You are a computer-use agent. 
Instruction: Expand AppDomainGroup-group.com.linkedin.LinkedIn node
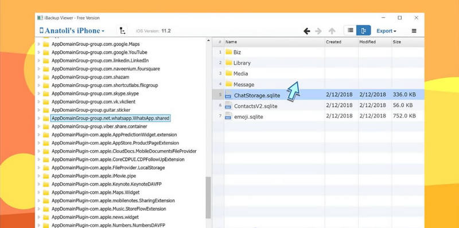click(38, 61)
